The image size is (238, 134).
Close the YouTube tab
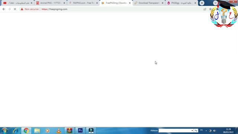coord(31,3)
